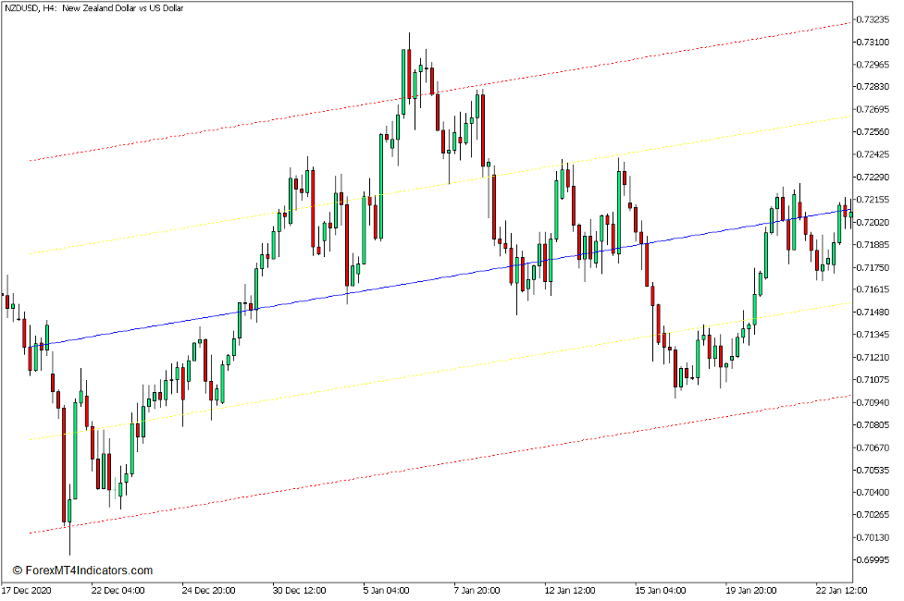Click the 15 Jan 04:00 time label
904x601 pixels.
click(662, 590)
